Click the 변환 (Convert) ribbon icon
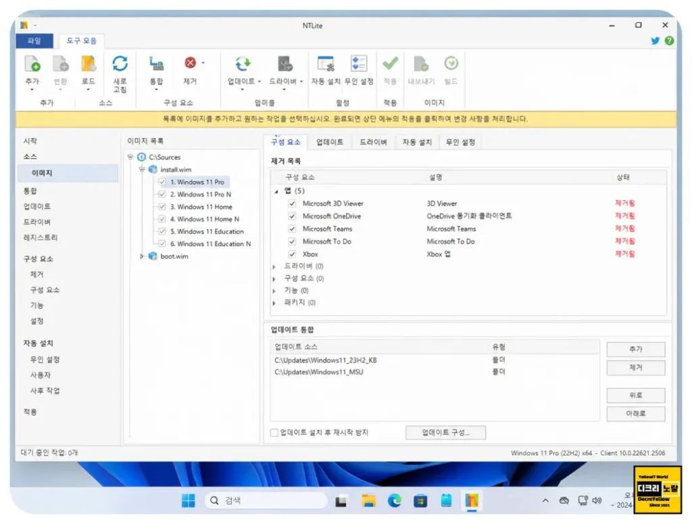Screen dimensions: 692x524 click(60, 65)
